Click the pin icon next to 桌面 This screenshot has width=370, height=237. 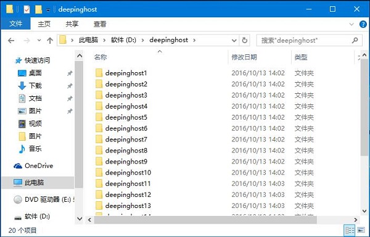[70, 73]
